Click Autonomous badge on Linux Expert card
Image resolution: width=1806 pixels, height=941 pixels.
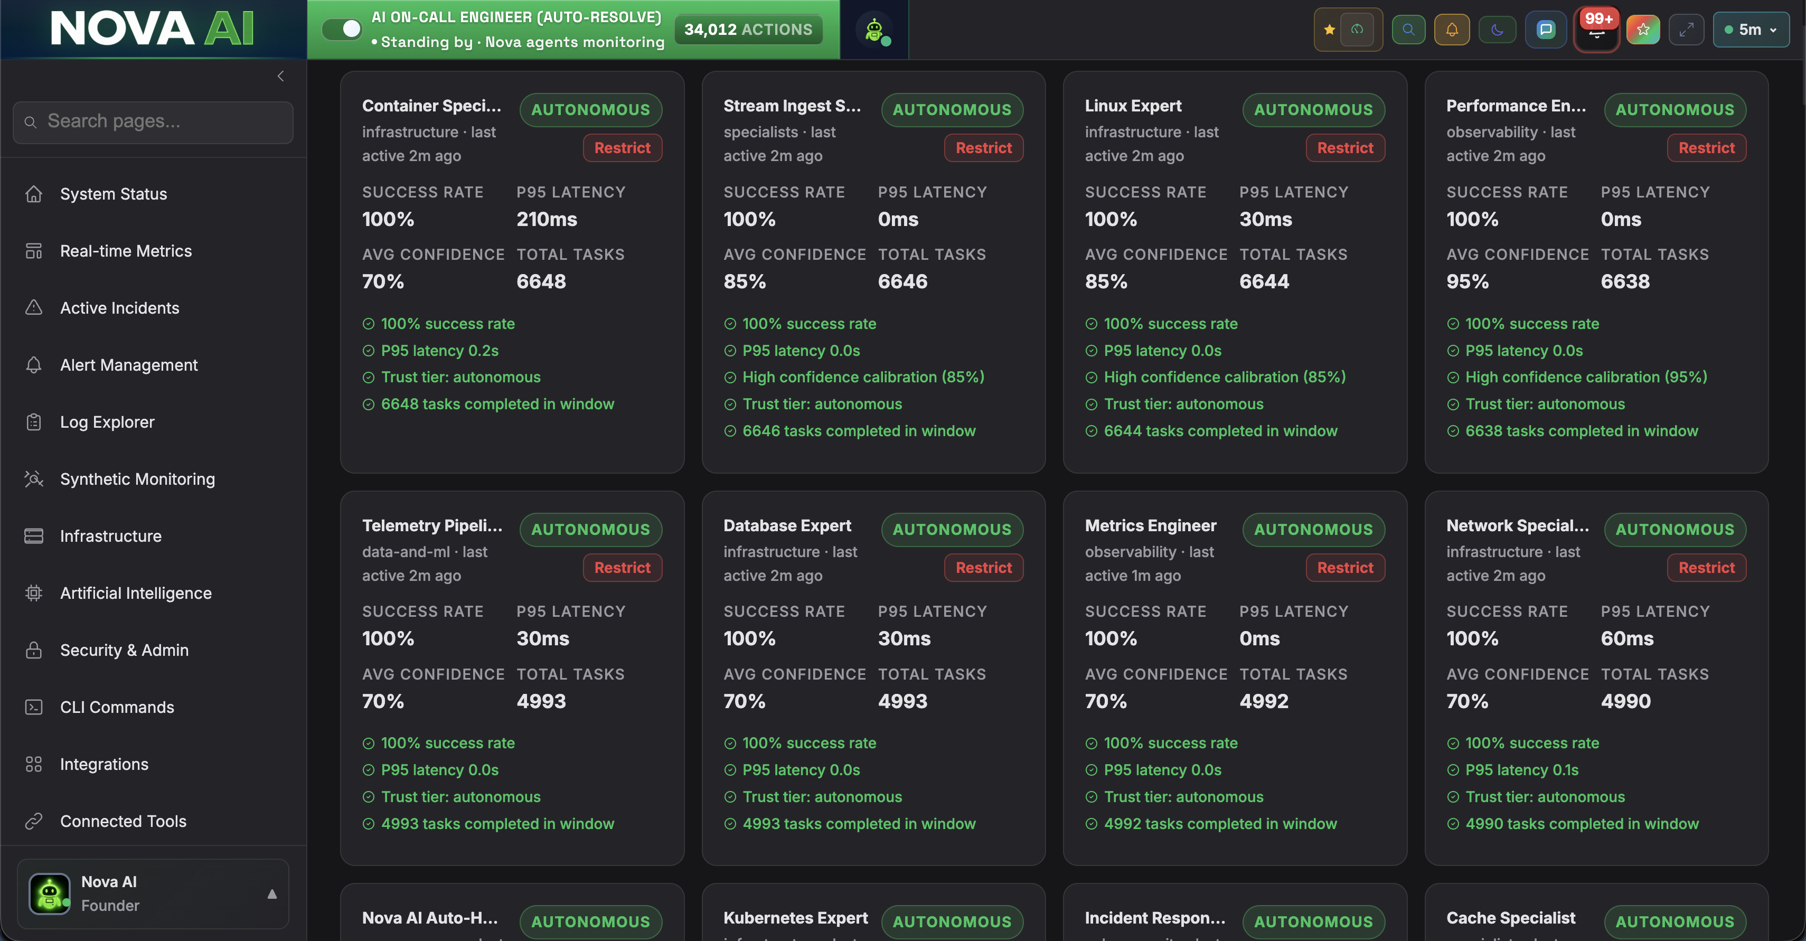pos(1313,110)
